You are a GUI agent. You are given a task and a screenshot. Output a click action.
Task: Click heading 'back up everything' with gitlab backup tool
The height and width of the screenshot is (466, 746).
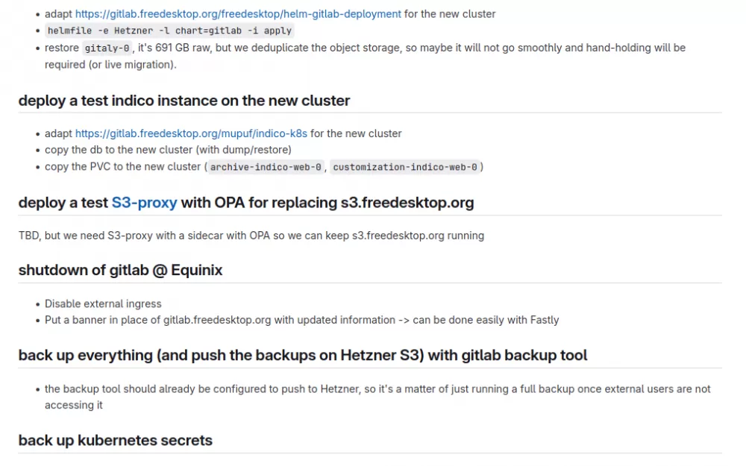coord(303,355)
